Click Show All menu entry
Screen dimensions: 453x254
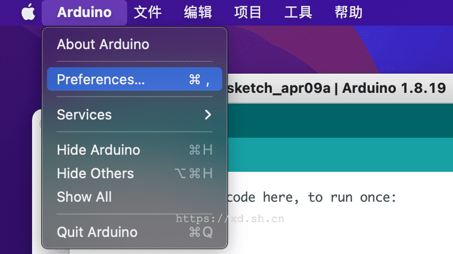point(135,197)
